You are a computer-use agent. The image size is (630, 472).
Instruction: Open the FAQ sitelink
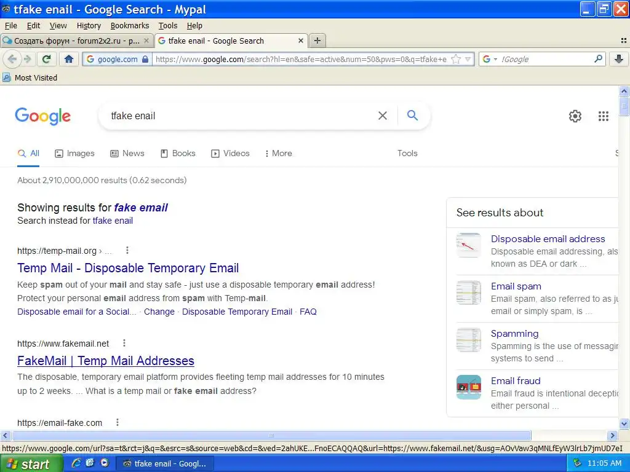308,312
